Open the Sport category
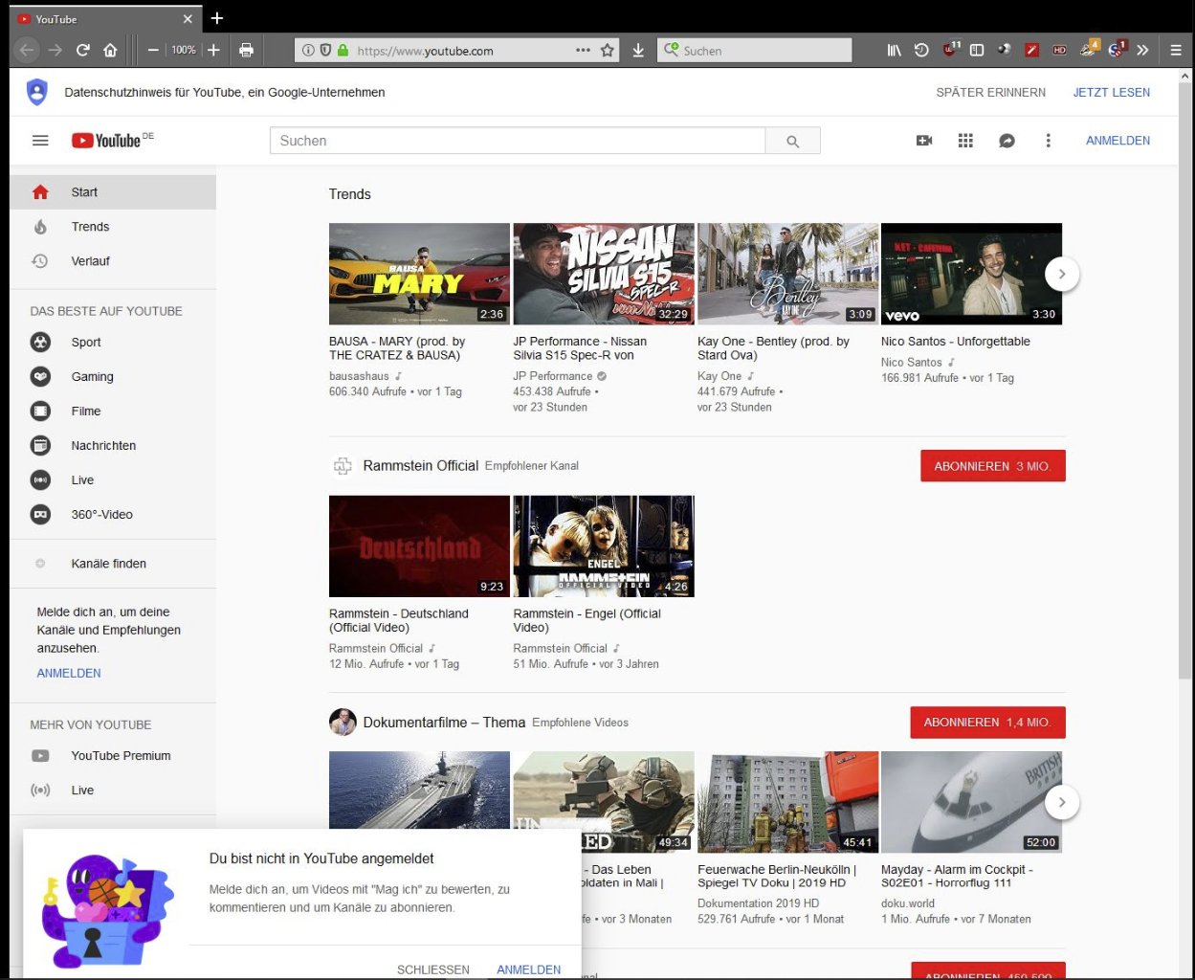This screenshot has height=980, width=1195. click(x=113, y=343)
